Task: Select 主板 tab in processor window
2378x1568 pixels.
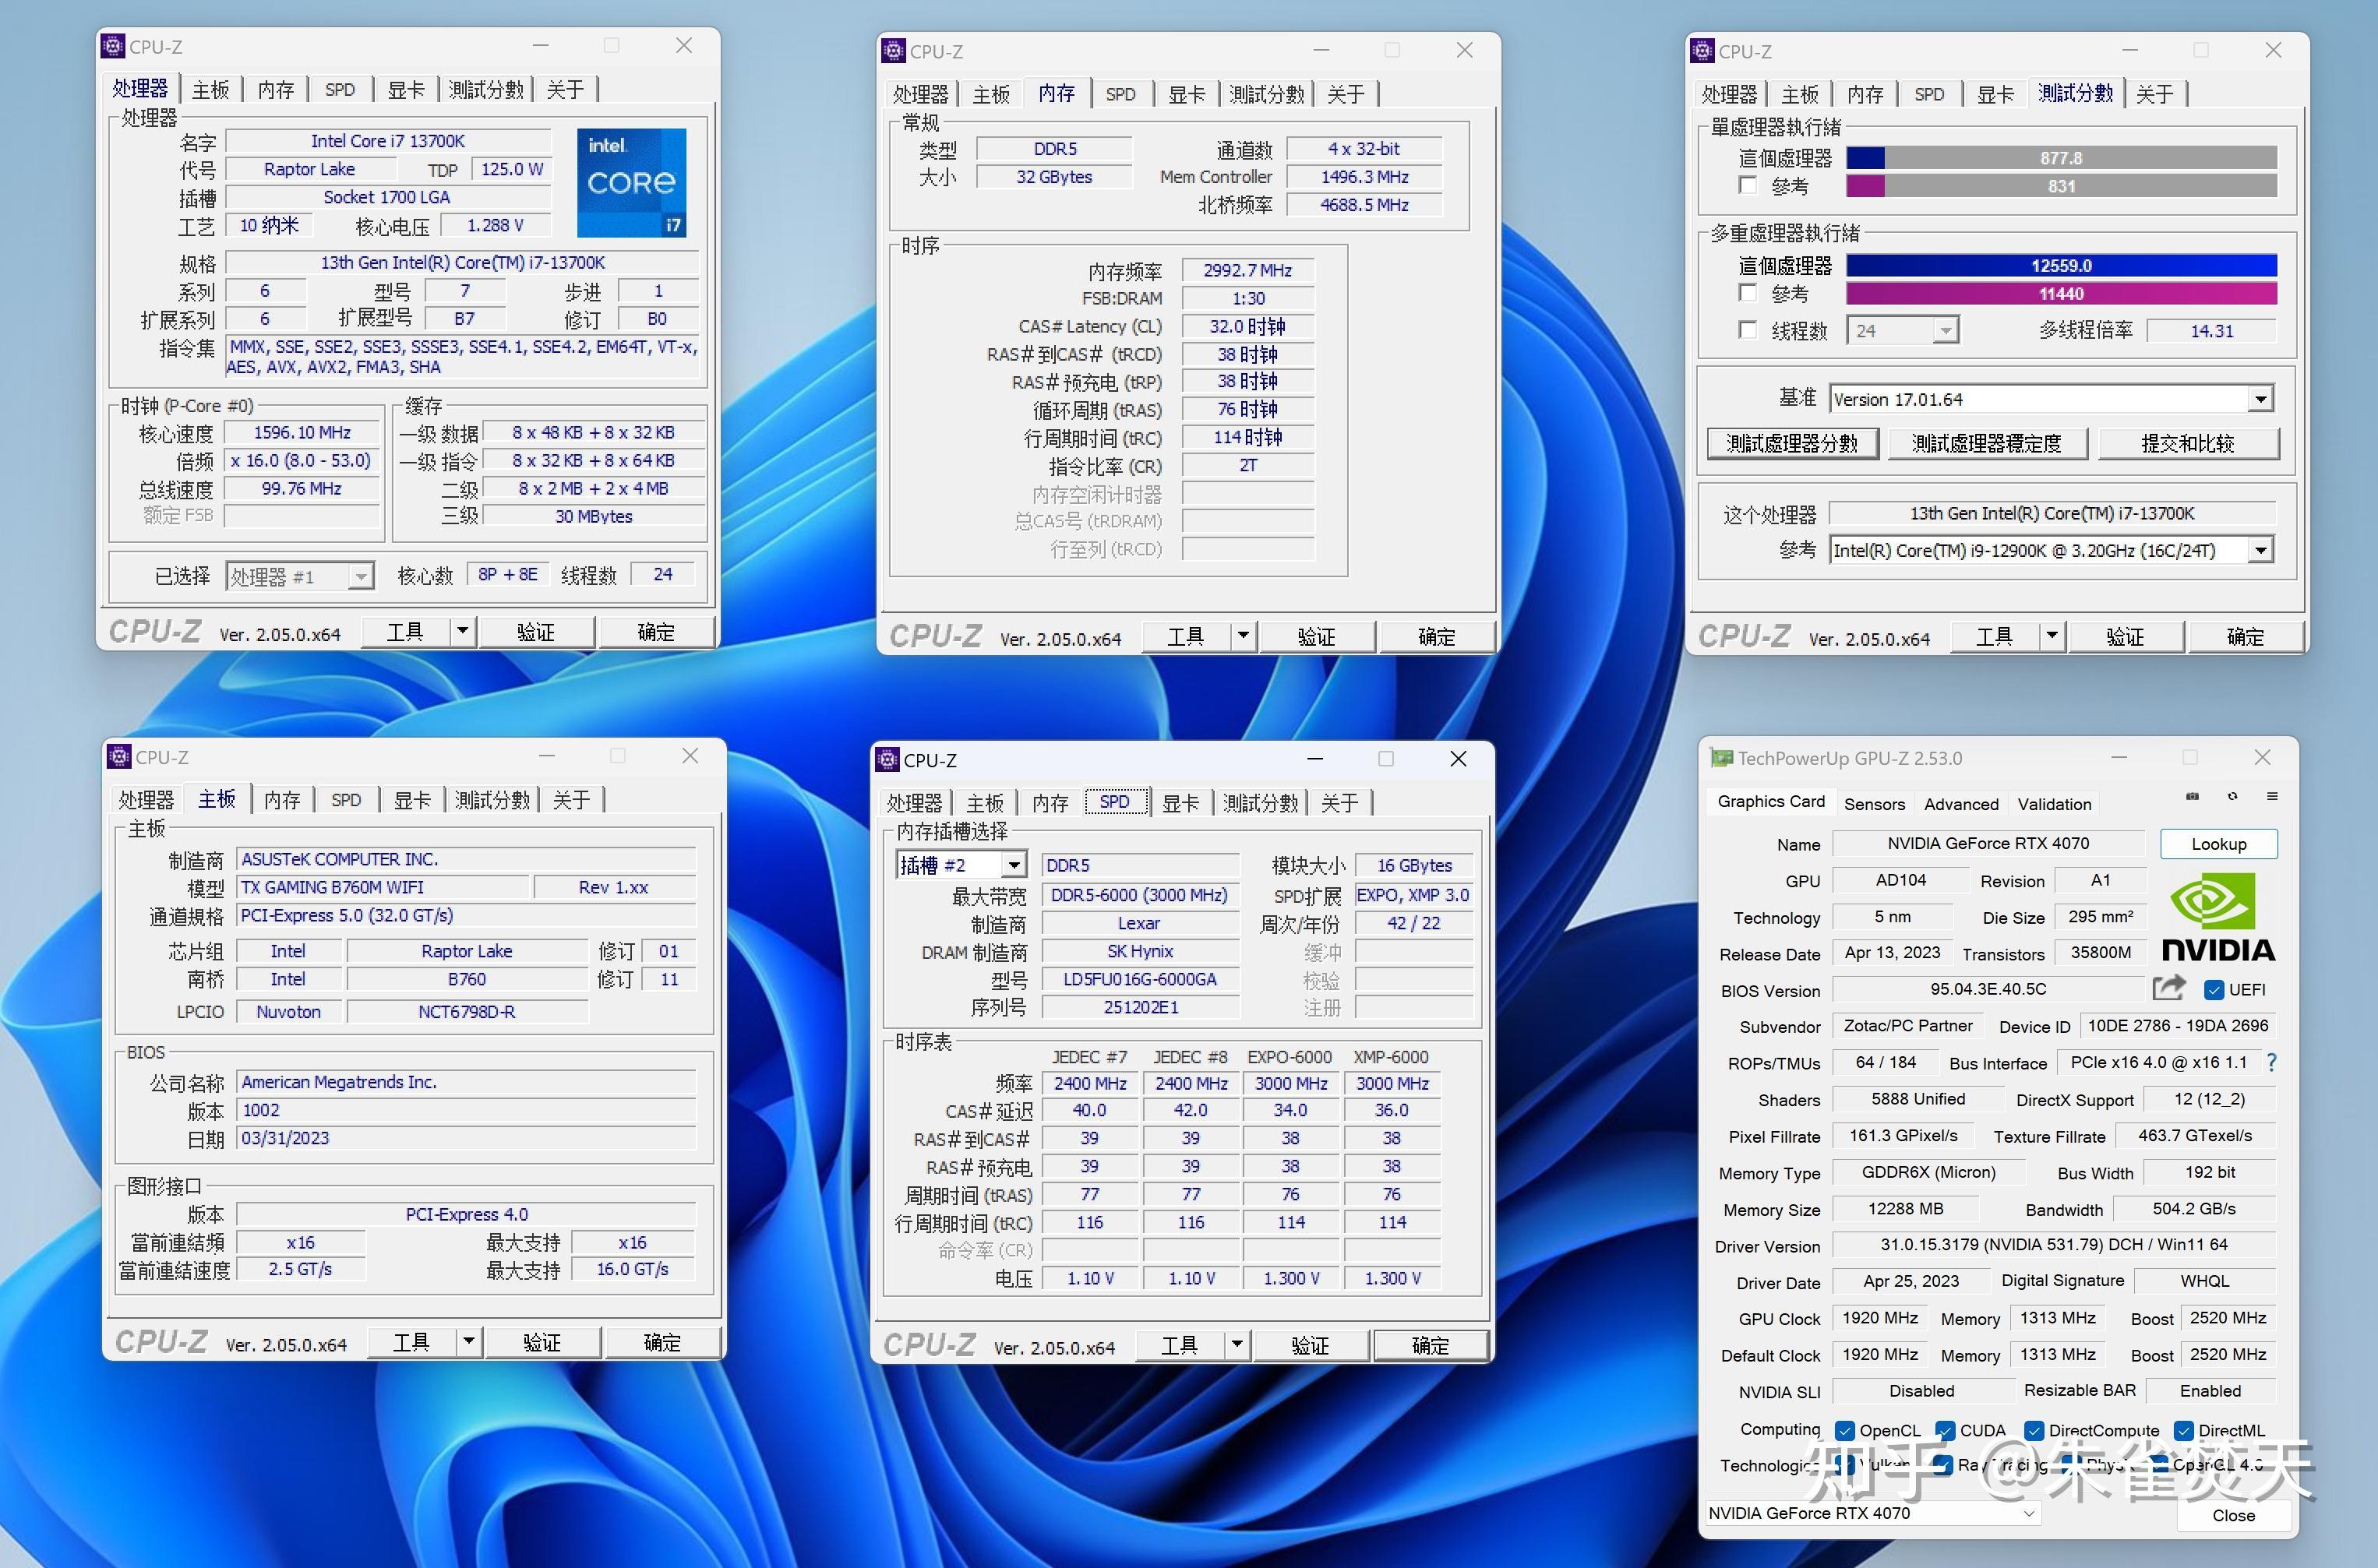Action: click(x=210, y=90)
